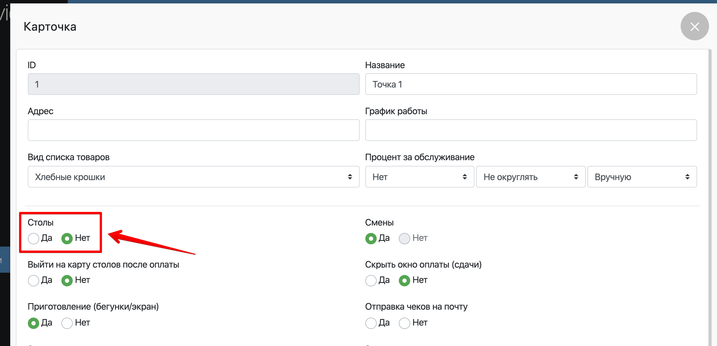Image resolution: width=717 pixels, height=346 pixels.
Task: Set Скрыть окно оплаты to Да
Action: point(371,280)
